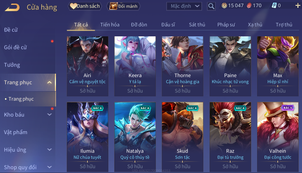Open the Mặc định sort dropdown

coord(184,6)
